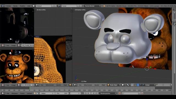Open editor type selector of middle 3D view
176x99 pixels.
pyautogui.click(x=37, y=85)
